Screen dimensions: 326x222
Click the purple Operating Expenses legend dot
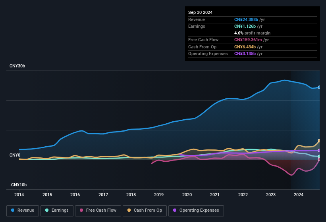175,210
